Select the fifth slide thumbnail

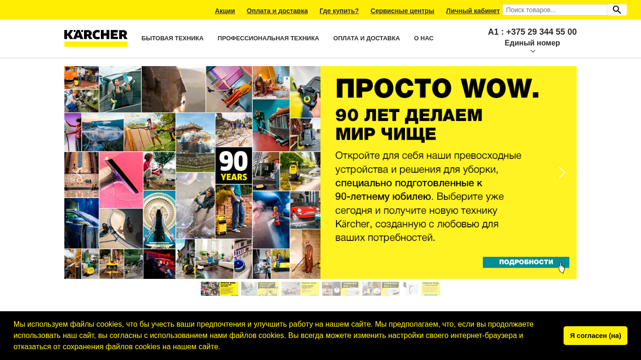pos(381,289)
